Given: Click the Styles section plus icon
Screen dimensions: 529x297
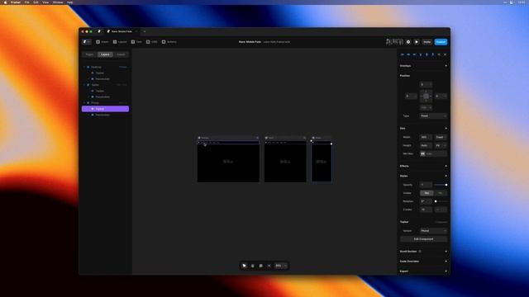Looking at the screenshot, I should tap(446, 176).
